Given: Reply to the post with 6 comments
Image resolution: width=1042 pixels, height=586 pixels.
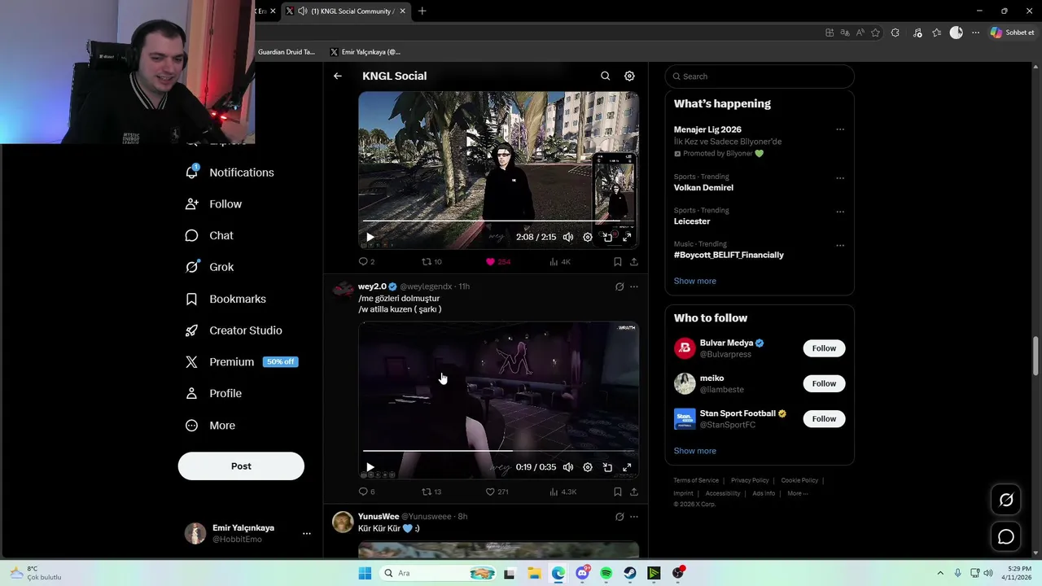Looking at the screenshot, I should (366, 492).
